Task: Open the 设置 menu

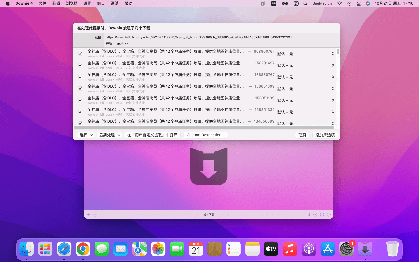Action: (x=87, y=3)
